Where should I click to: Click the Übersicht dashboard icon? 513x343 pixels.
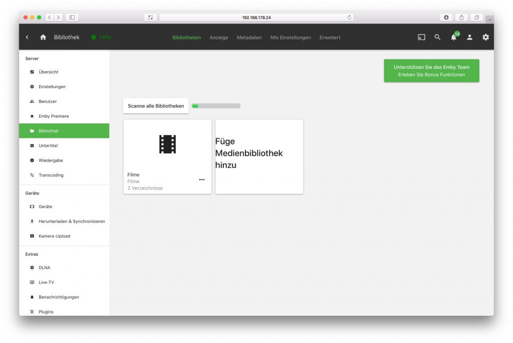coord(32,72)
